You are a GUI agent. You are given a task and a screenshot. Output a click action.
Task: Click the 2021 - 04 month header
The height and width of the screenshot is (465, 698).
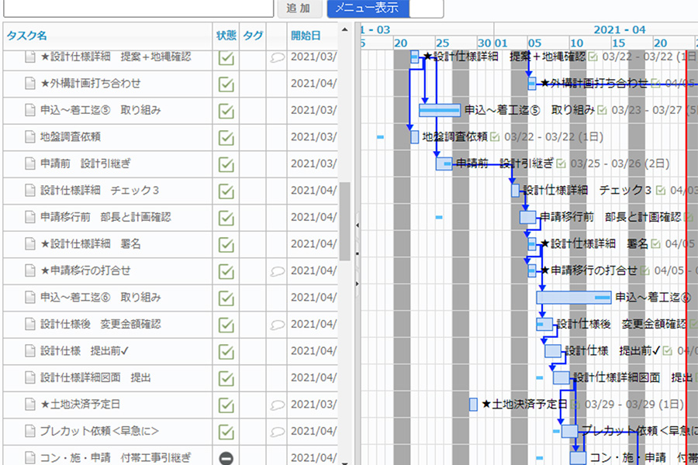(619, 29)
